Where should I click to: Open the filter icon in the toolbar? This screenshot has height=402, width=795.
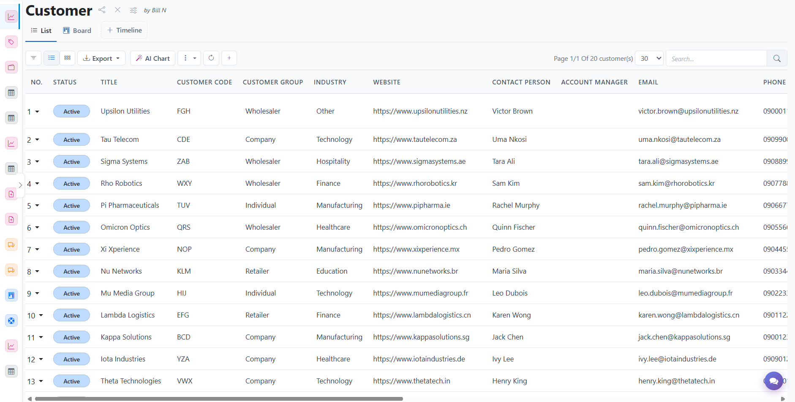click(x=33, y=58)
